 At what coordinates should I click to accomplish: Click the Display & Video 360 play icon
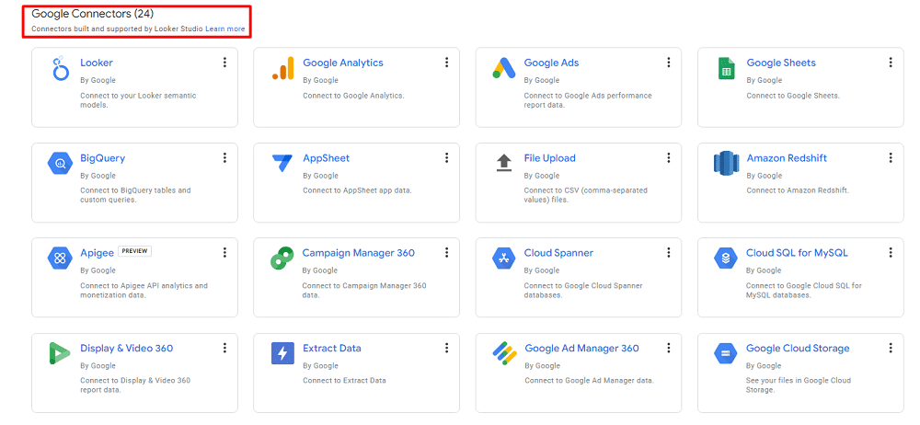tap(59, 353)
